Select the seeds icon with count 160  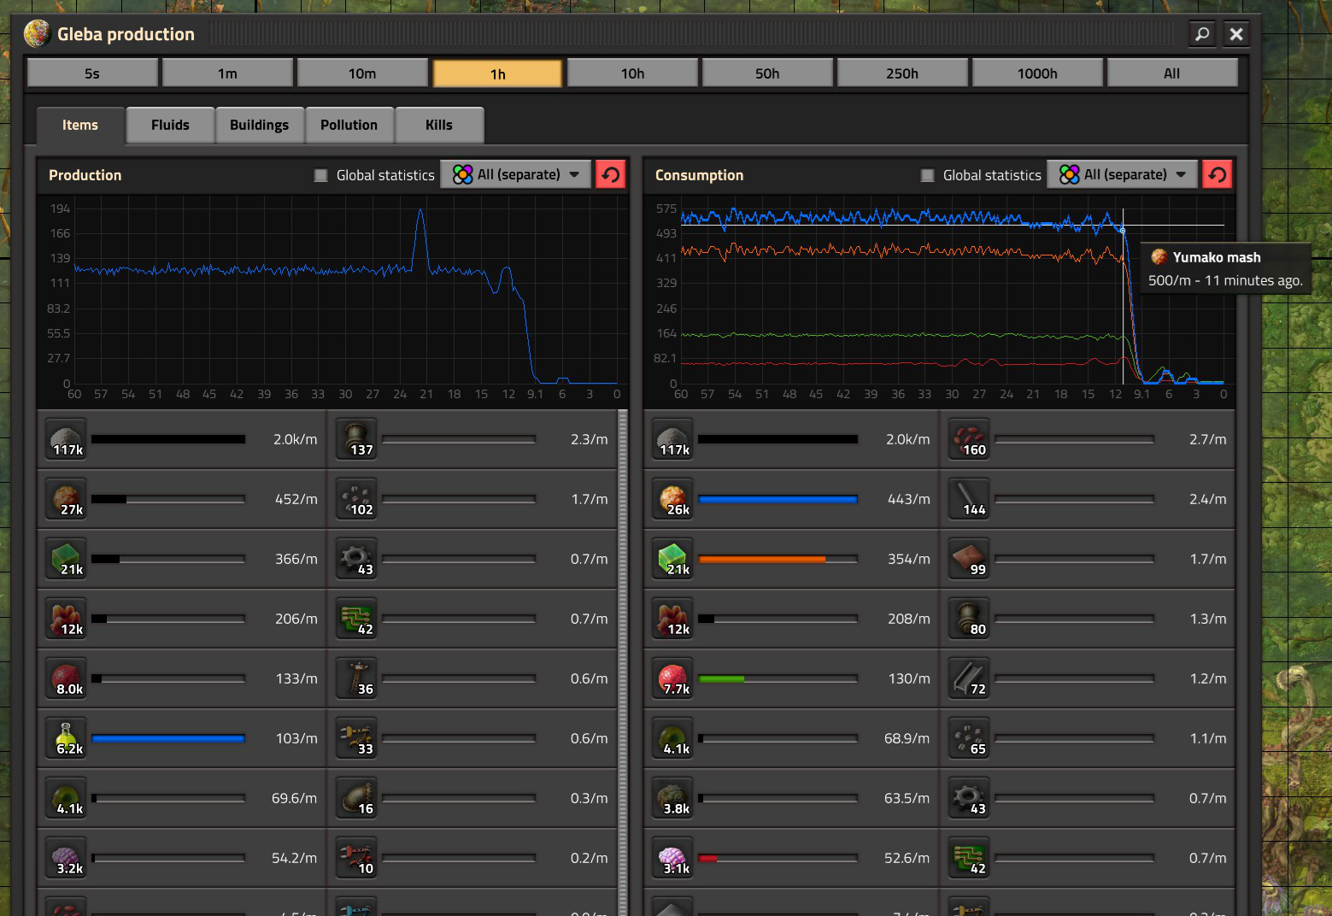click(x=970, y=439)
